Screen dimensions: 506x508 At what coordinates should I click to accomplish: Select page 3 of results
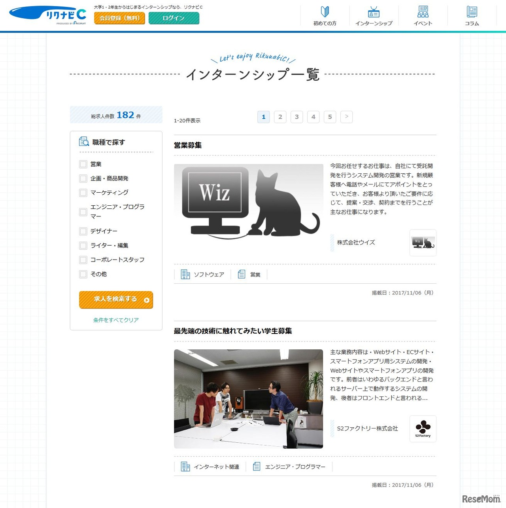[296, 117]
